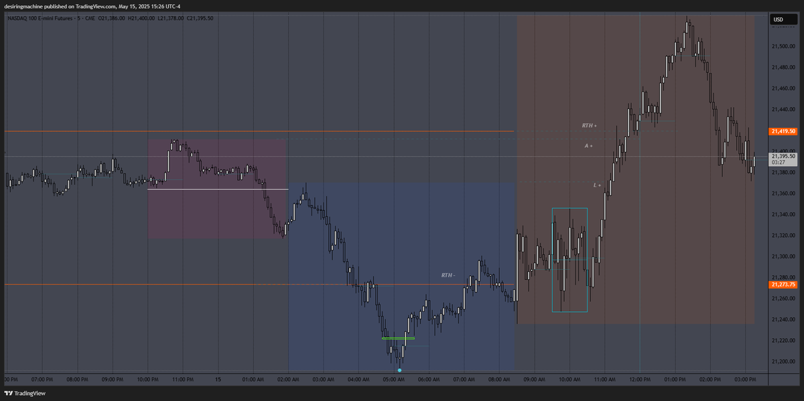Image resolution: width=804 pixels, height=401 pixels.
Task: Click the 09:00 AM time axis label
Action: tap(535, 379)
